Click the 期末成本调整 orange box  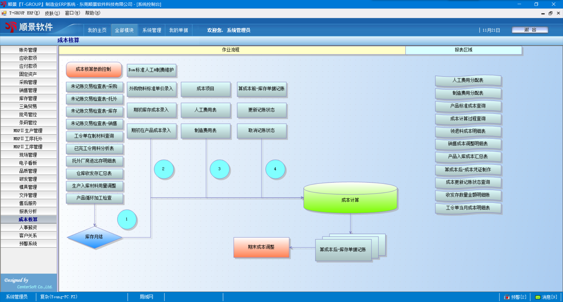(261, 247)
